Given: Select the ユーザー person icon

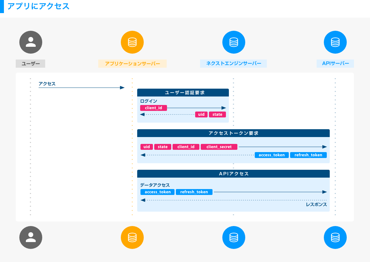Looking at the screenshot, I should coord(30,42).
